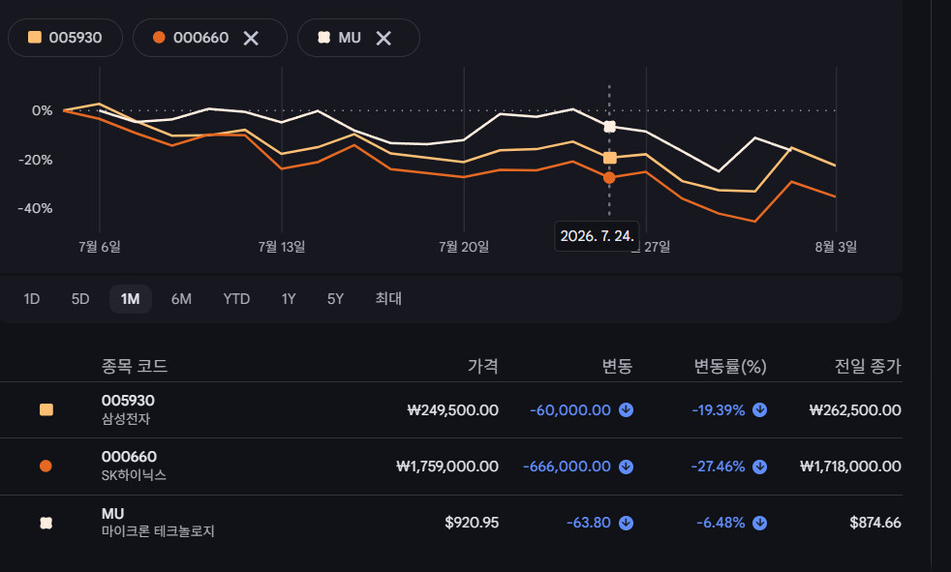Click down arrow beside -27.46% rate
The image size is (951, 572).
759,467
